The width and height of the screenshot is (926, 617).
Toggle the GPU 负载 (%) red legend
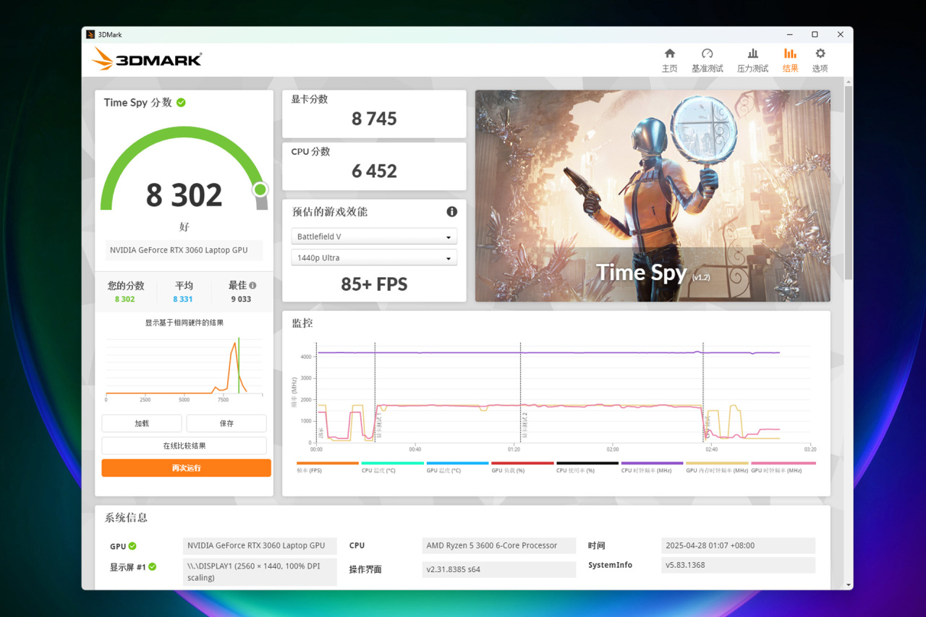coord(522,467)
